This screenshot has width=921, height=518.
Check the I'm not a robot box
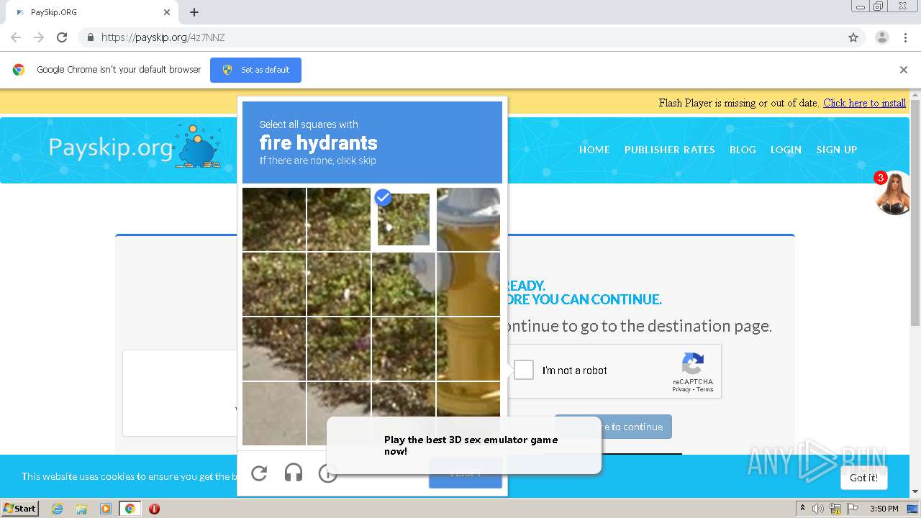tap(524, 370)
